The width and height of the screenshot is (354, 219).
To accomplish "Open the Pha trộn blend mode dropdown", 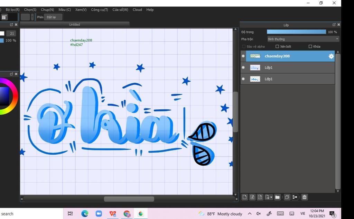I will click(303, 39).
